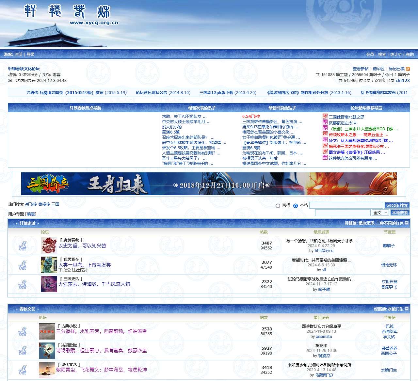Click the badge icon beside 图文讲解《曹操传》压级练果

325,151
